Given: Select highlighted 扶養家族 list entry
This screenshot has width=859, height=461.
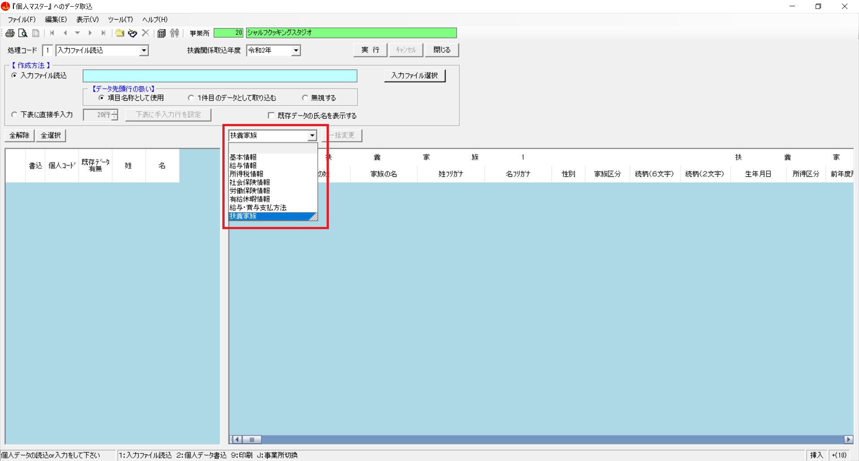Looking at the screenshot, I should tap(273, 216).
